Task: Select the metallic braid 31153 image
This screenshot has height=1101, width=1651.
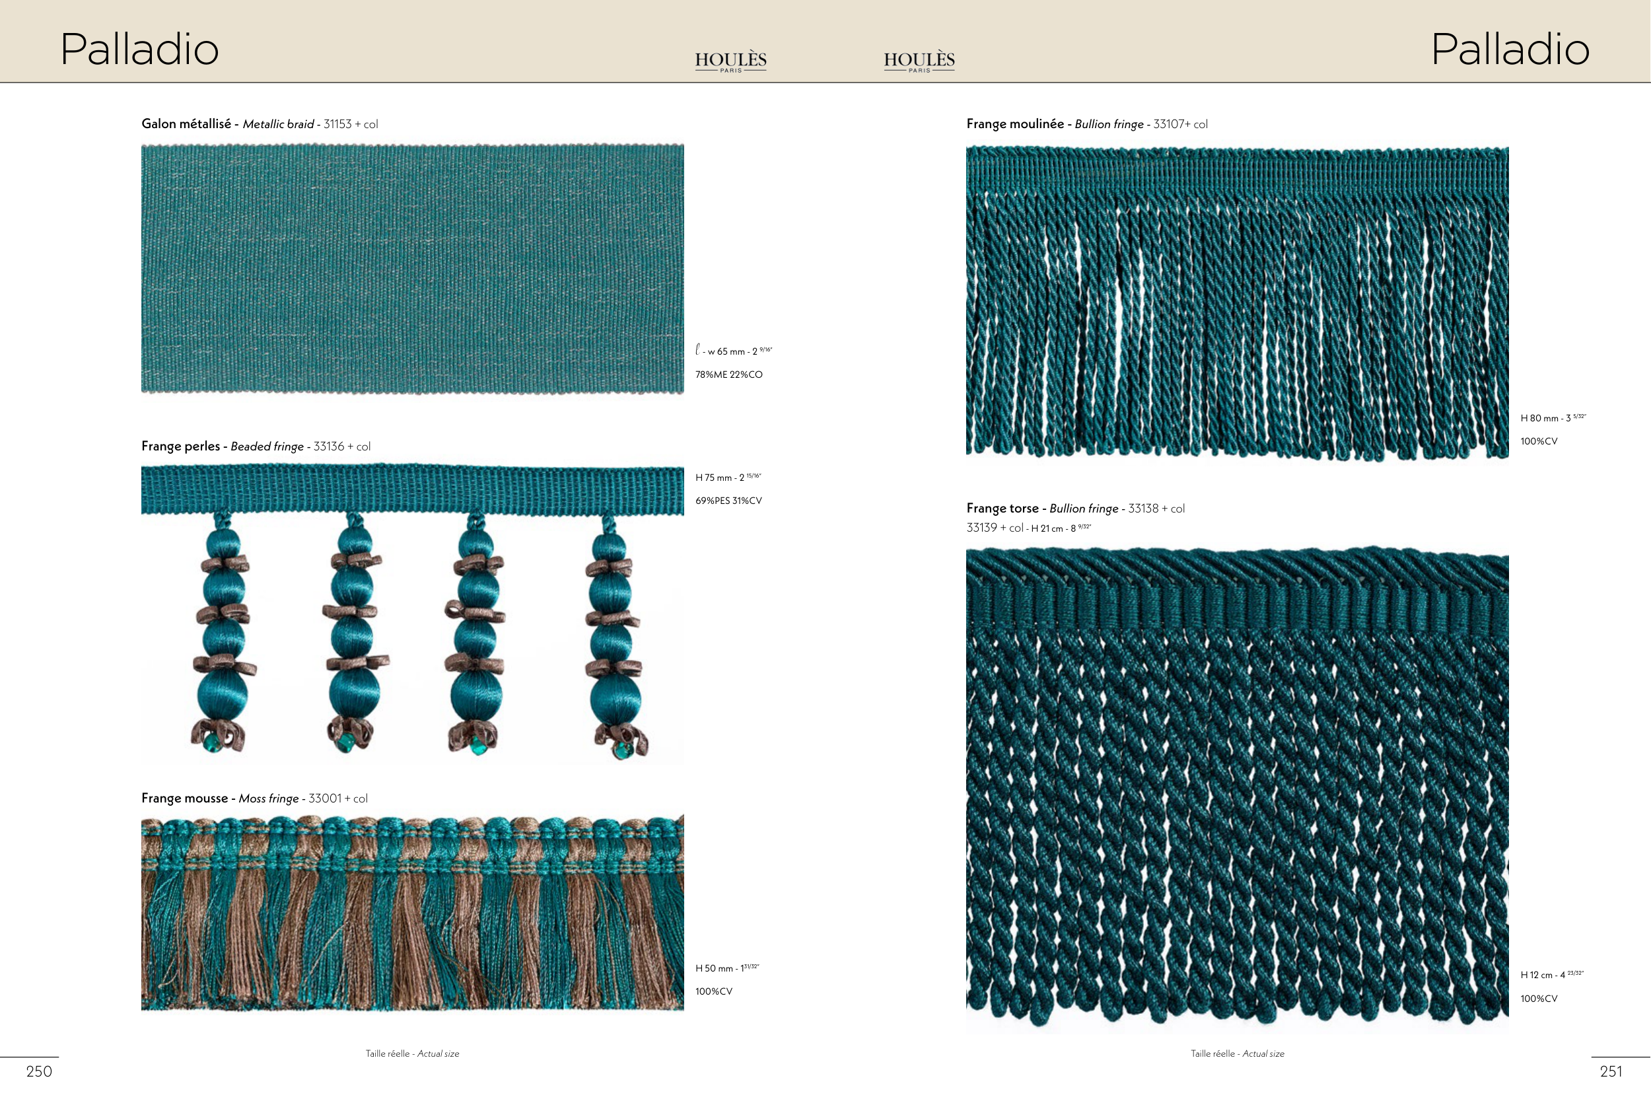Action: [x=412, y=268]
